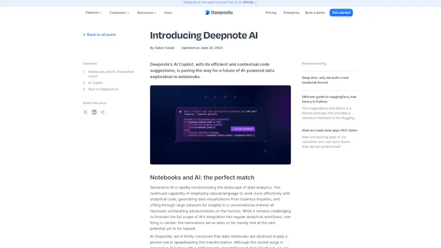This screenshot has width=441, height=248.
Task: Open 'Deep dive: why we built a new notebook format'
Action: click(325, 80)
